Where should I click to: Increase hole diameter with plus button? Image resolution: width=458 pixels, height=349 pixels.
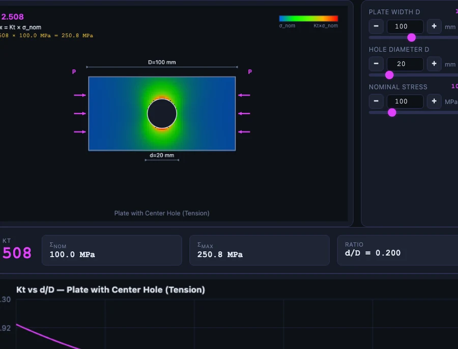coord(434,64)
